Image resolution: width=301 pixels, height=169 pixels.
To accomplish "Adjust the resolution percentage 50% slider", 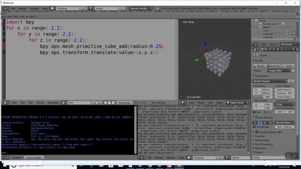I will point(262,97).
